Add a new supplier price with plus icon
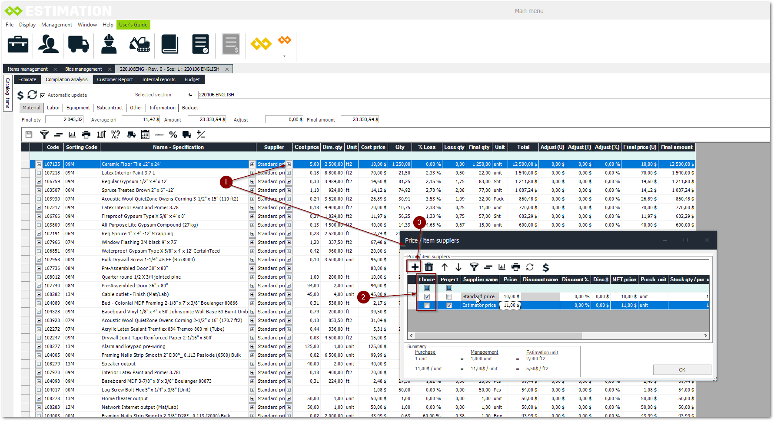The width and height of the screenshot is (774, 421). [415, 267]
